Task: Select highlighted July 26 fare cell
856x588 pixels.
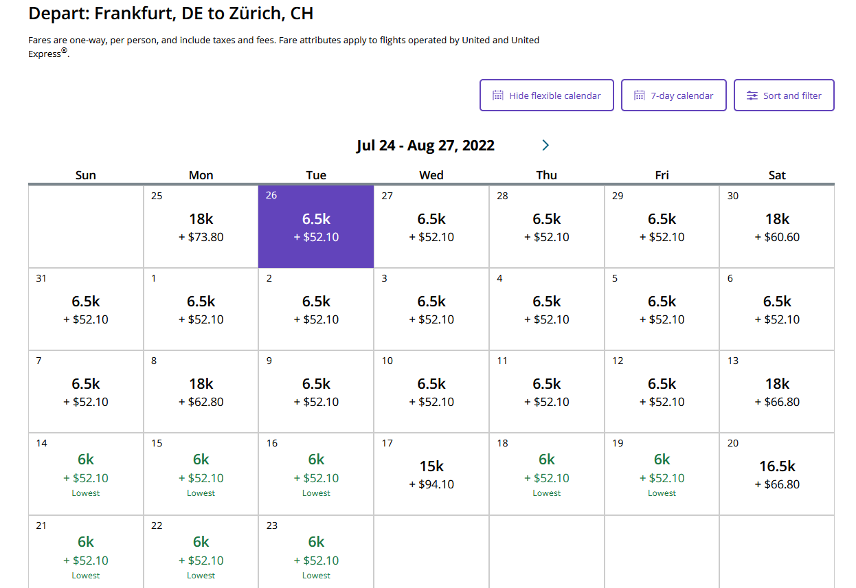Action: point(316,227)
